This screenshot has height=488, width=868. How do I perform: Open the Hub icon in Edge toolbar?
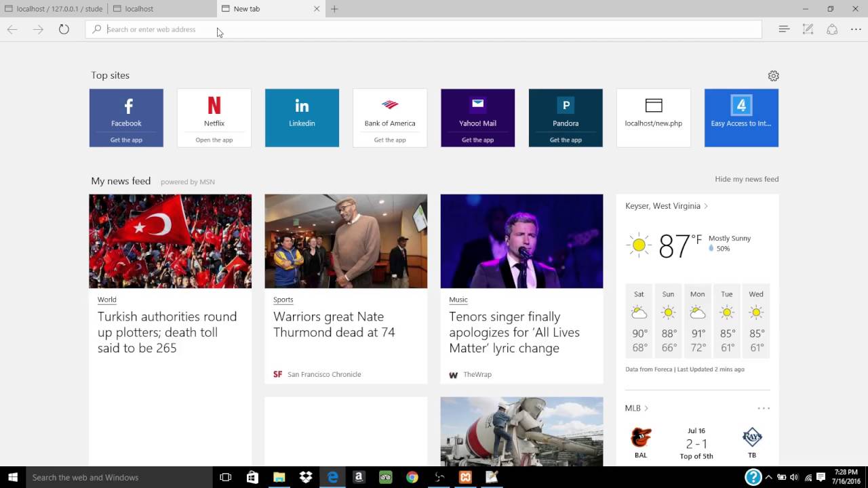[784, 29]
